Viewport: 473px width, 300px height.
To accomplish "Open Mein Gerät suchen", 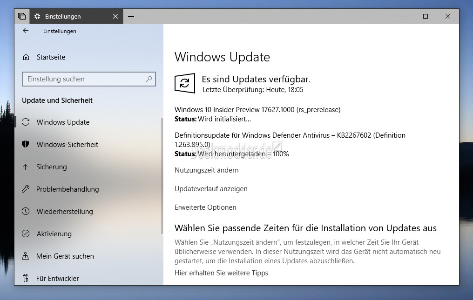I will click(x=65, y=256).
